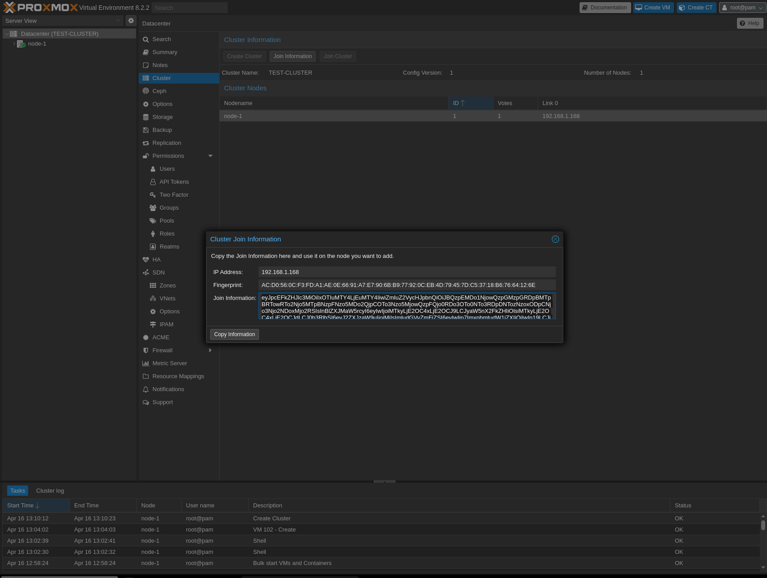This screenshot has width=767, height=578.
Task: Switch to the Cluster log tab
Action: pyautogui.click(x=50, y=490)
